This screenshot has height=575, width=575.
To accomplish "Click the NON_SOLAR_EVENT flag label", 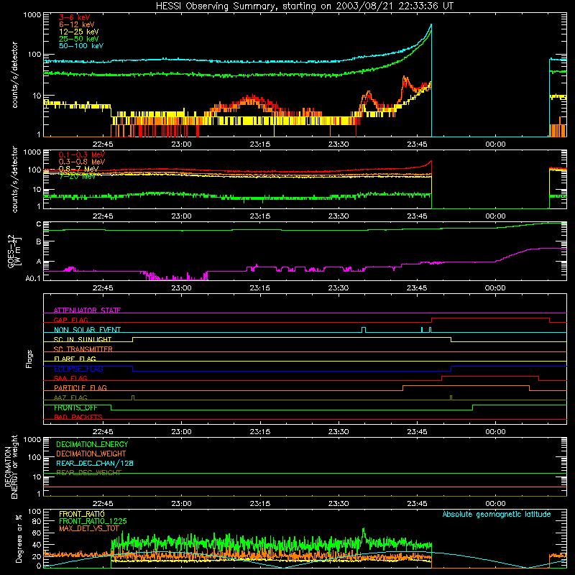I will (x=87, y=330).
